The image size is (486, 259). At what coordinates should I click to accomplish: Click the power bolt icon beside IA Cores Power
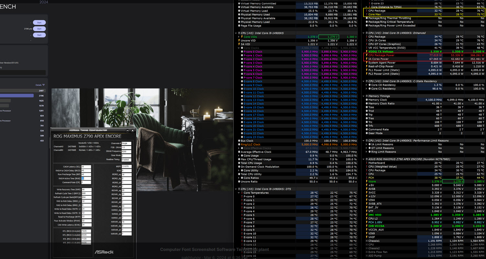[367, 59]
